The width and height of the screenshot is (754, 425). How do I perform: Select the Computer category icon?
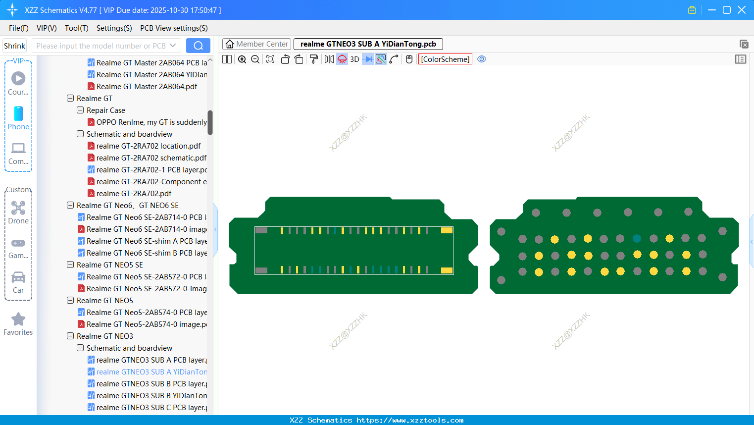(x=18, y=153)
